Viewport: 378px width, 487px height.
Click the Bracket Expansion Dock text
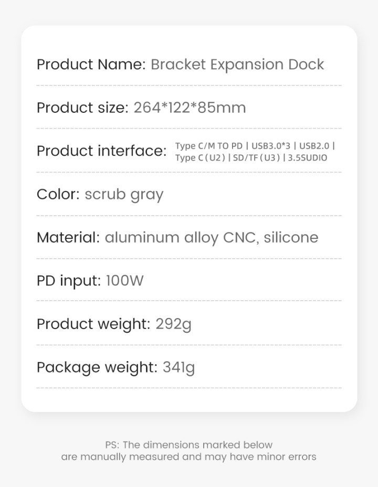point(237,65)
